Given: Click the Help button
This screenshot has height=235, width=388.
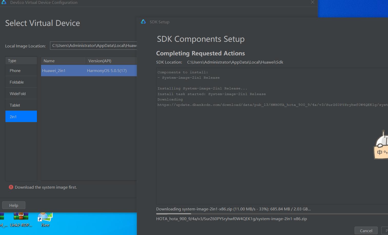Looking at the screenshot, I should click(14, 205).
